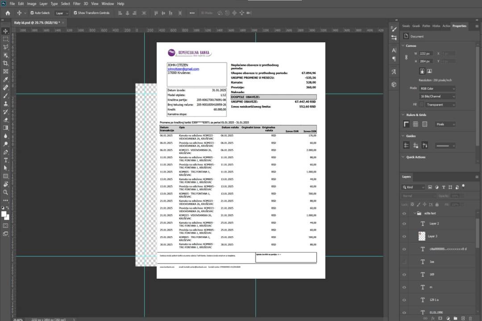Hide the 'm' text layer
The image size is (482, 321).
pos(404,287)
